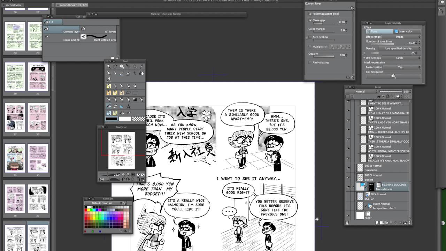Select the Layer color effect button
Viewport: 446px width, 251px height.
pyautogui.click(x=407, y=31)
